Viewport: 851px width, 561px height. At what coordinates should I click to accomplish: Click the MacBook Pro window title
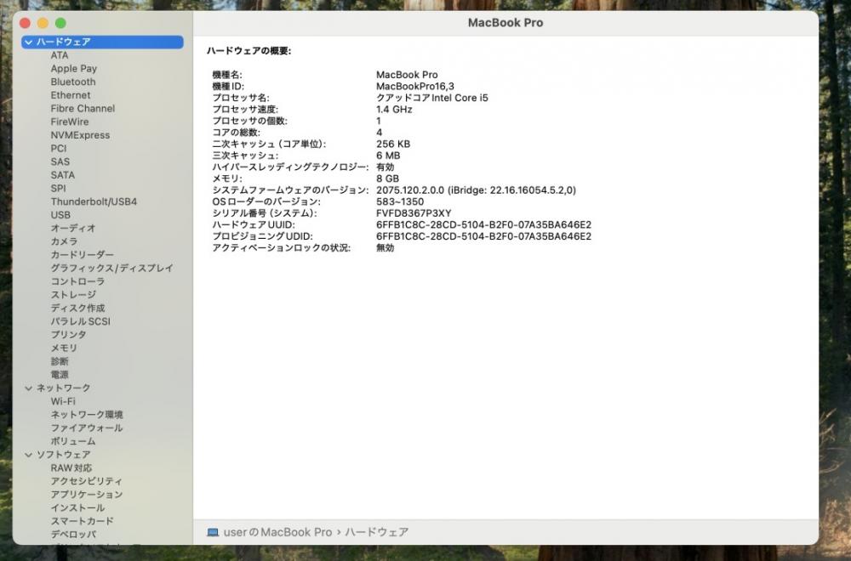(505, 23)
